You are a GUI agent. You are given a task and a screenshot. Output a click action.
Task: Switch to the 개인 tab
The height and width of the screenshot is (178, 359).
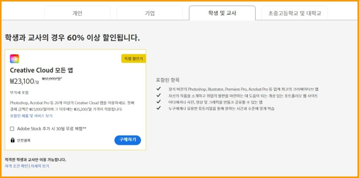coord(77,13)
